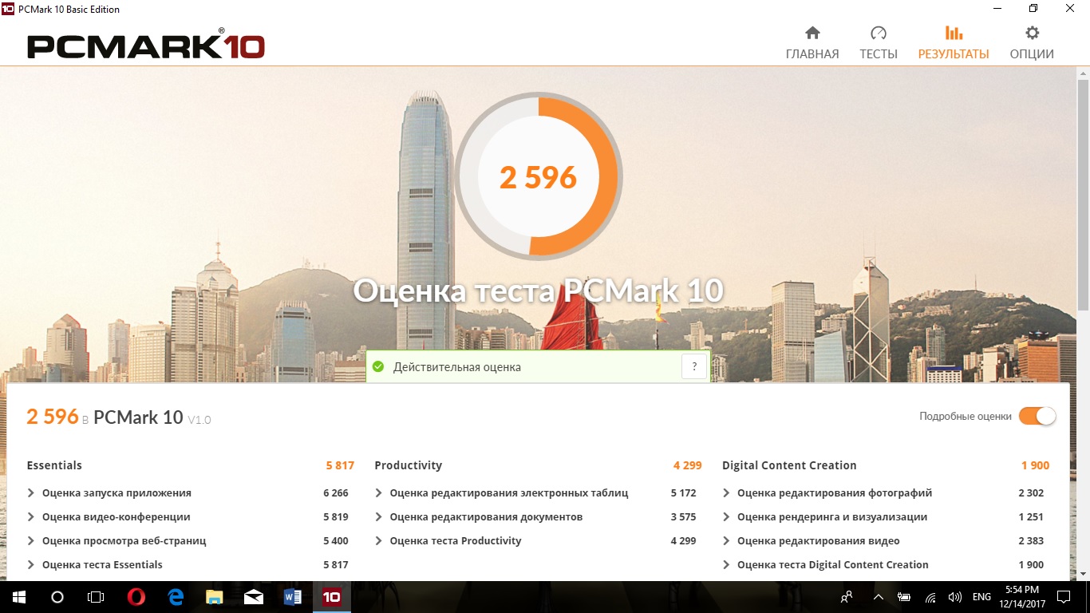
Task: Click the Действительная оценка status label
Action: 456,367
